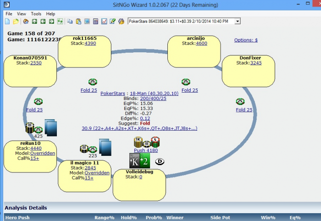Click the Blinds 200/400/25 link
The height and width of the screenshot is (221, 321).
pyautogui.click(x=153, y=99)
